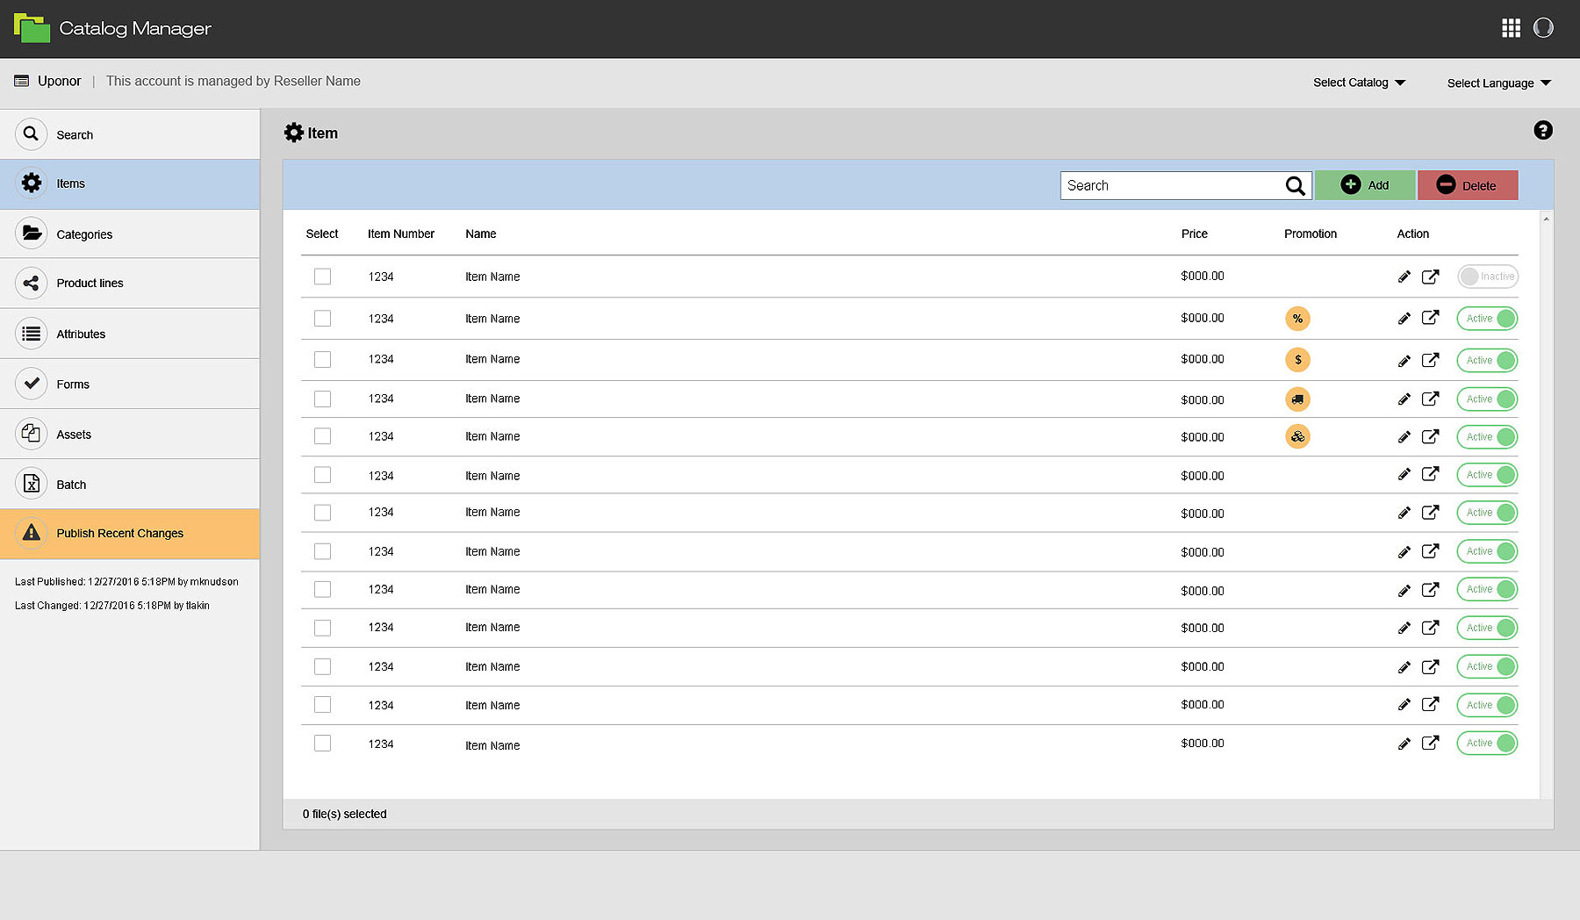Click the magnifier icon in the table search box
The image size is (1580, 920).
click(1295, 185)
